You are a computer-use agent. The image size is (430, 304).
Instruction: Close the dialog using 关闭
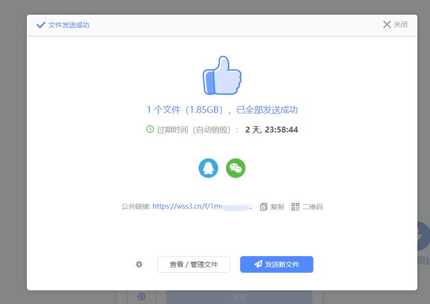(395, 24)
